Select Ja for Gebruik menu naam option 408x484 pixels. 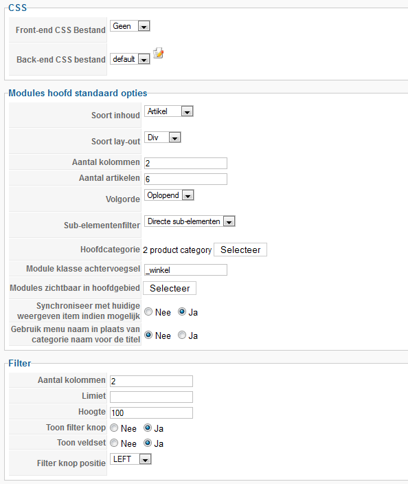pos(182,335)
